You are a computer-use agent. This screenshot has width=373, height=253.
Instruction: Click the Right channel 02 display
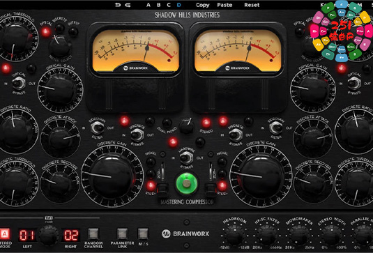[71, 235]
